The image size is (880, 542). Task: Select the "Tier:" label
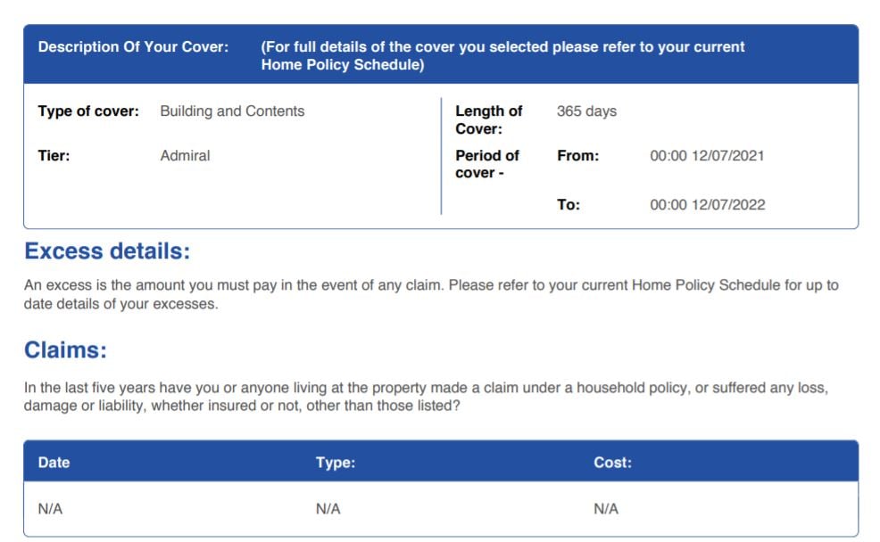54,156
